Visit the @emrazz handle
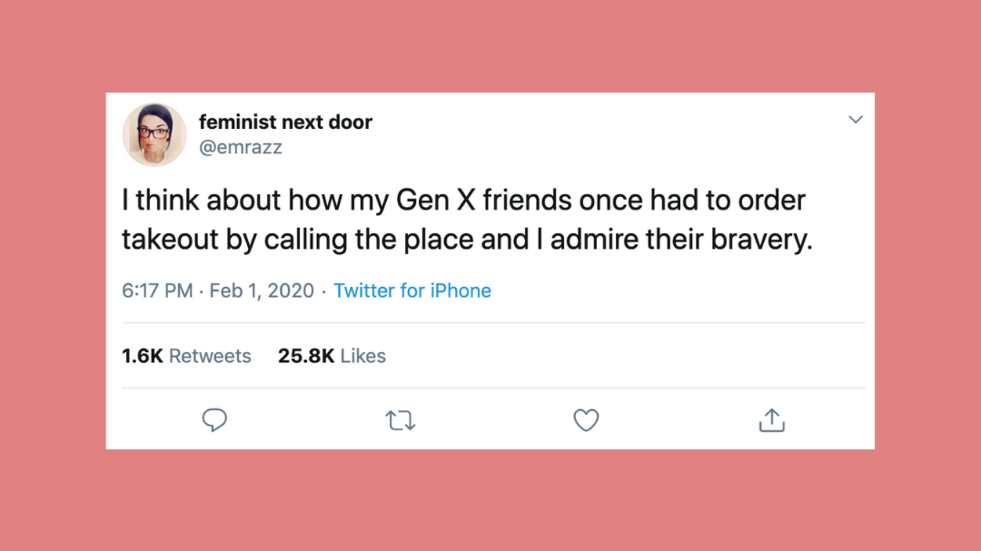Image resolution: width=981 pixels, height=551 pixels. coord(241,147)
